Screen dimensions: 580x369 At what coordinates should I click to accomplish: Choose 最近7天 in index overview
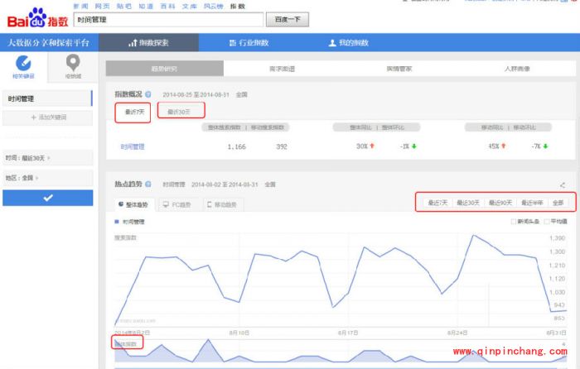[134, 112]
